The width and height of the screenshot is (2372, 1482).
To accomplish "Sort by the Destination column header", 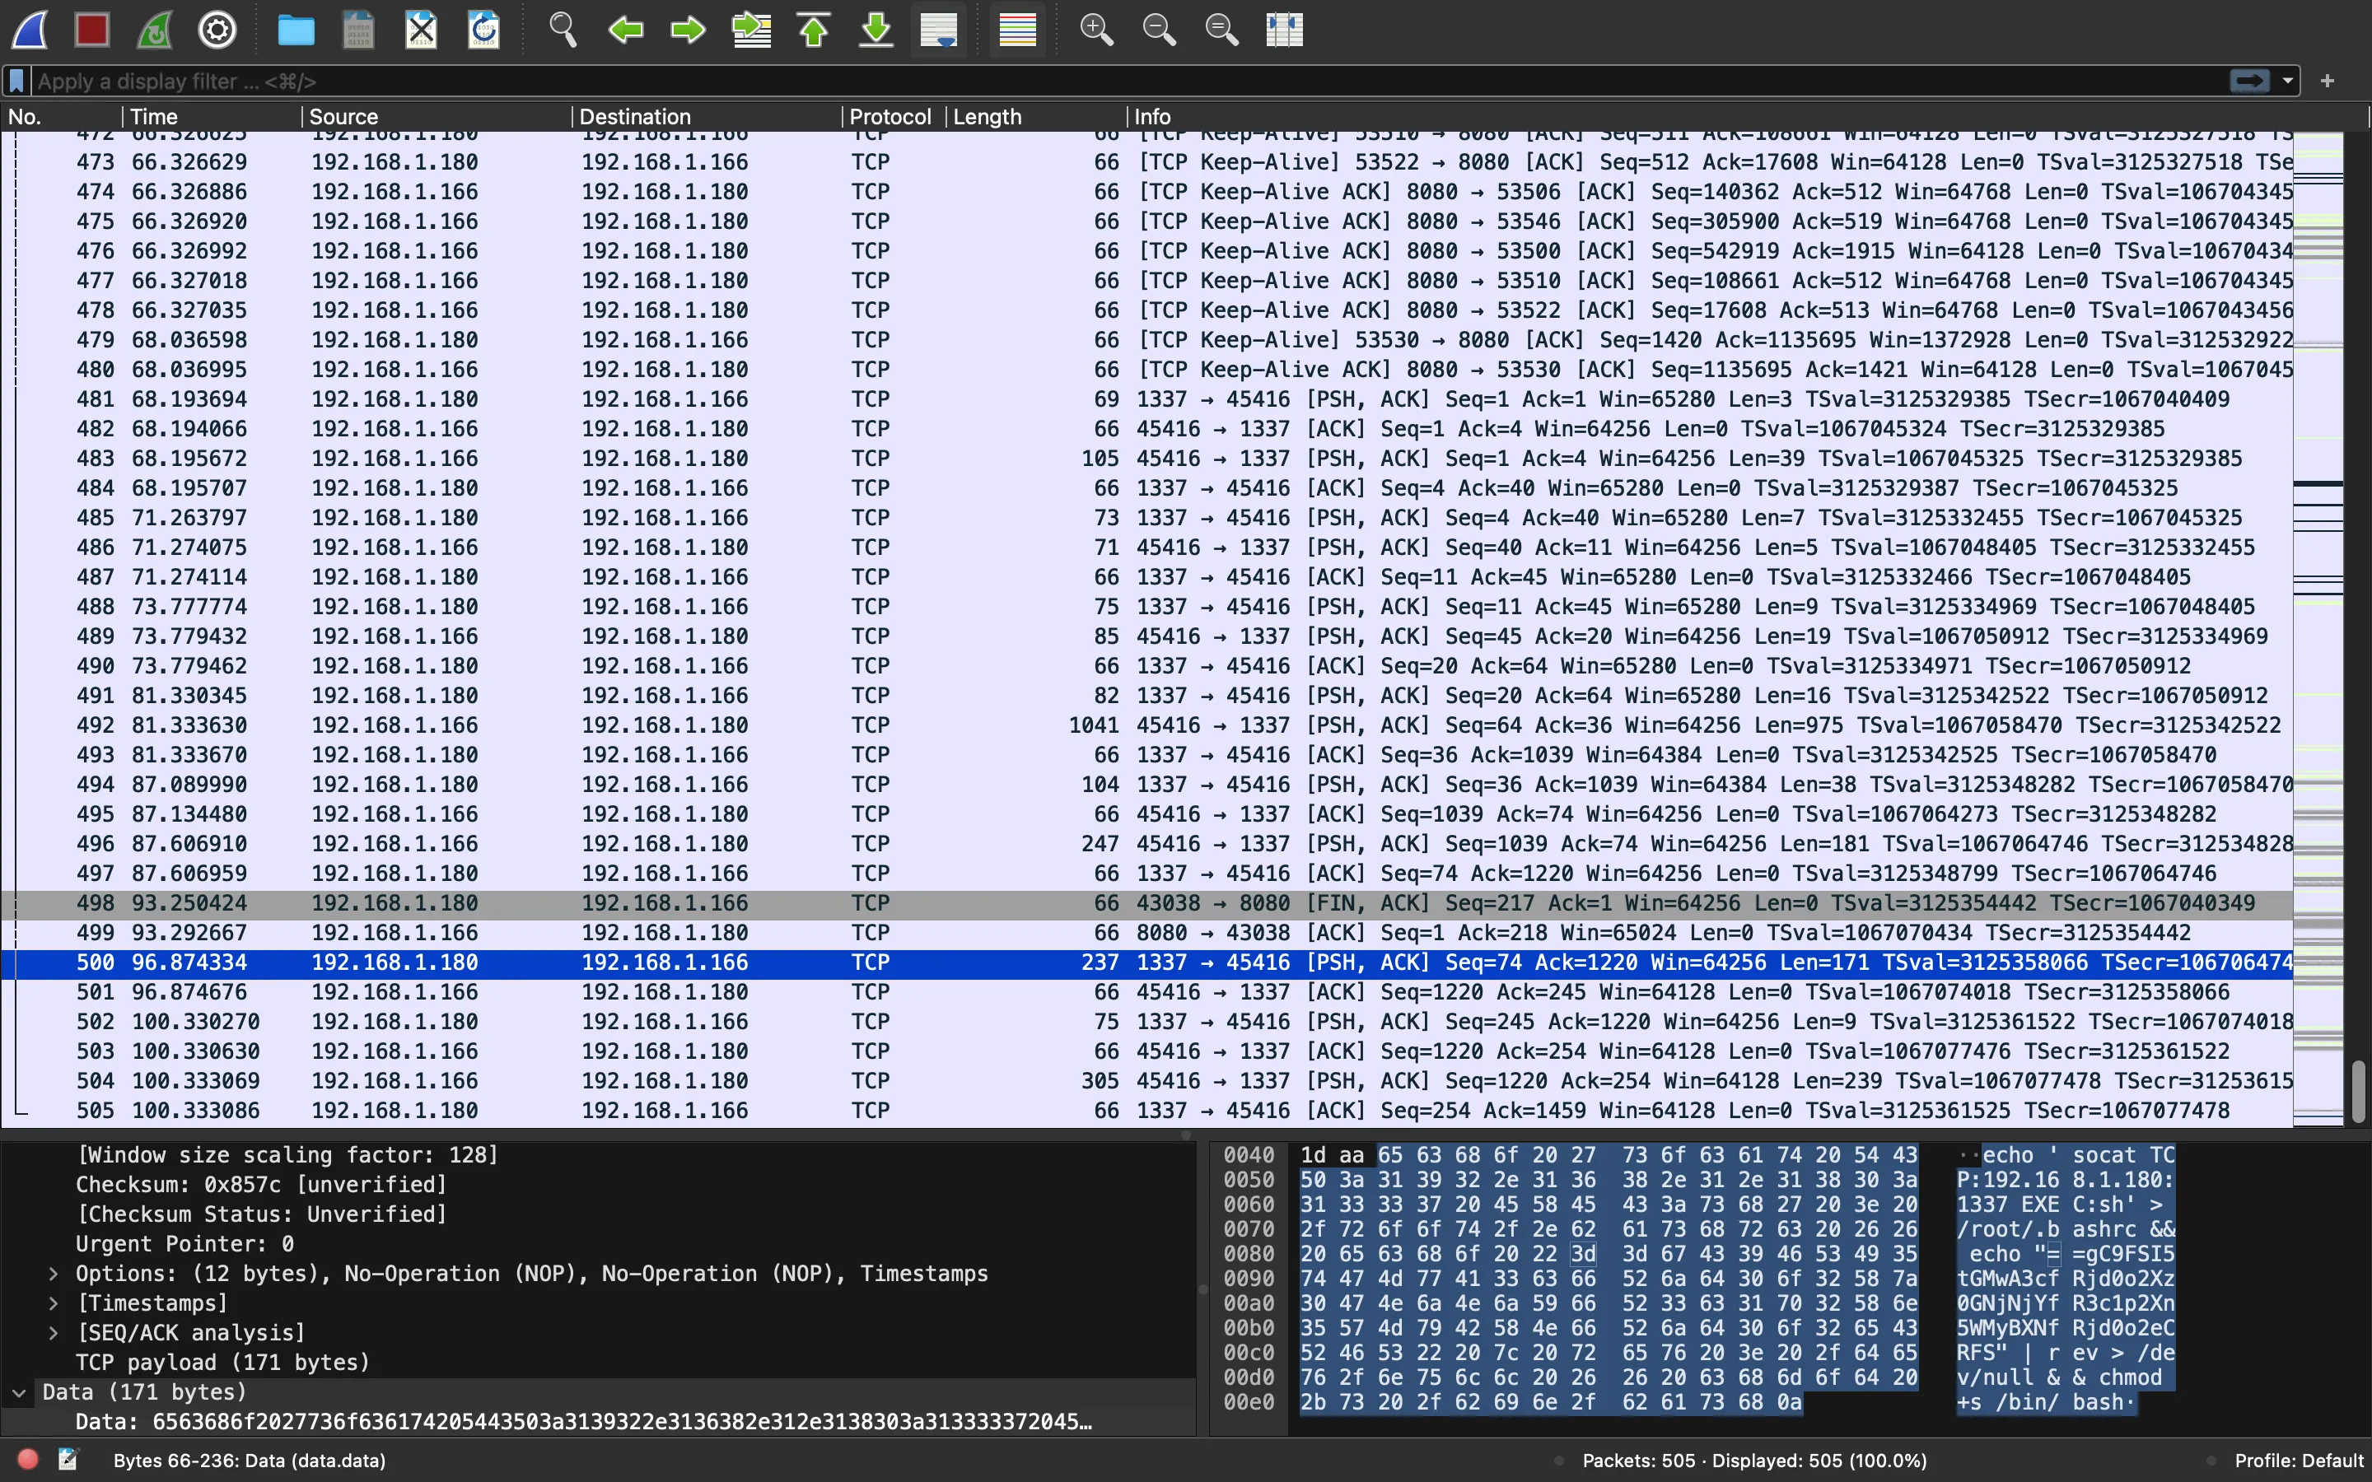I will coord(707,117).
